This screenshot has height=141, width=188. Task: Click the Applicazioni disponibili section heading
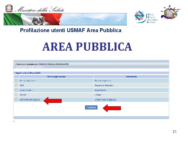pyautogui.click(x=28, y=73)
